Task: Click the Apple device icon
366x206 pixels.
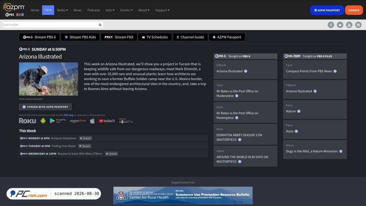Action: tap(92, 121)
